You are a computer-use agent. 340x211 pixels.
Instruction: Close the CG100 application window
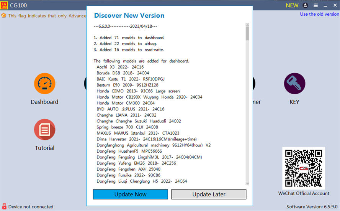(335, 5)
